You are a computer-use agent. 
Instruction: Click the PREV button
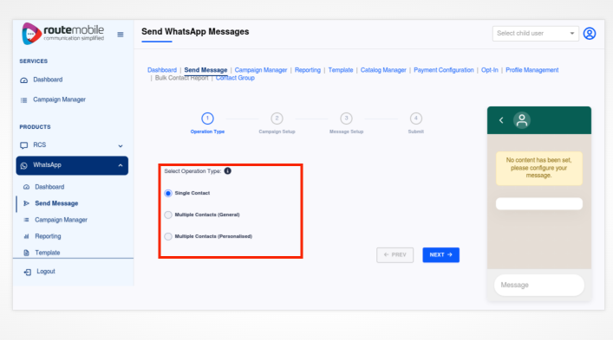tap(395, 255)
